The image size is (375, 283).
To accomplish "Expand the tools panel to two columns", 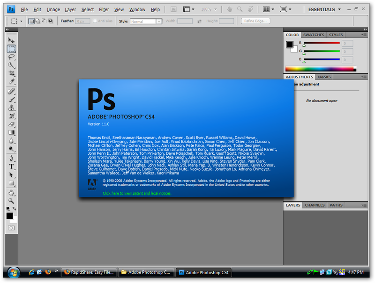I will 7,29.
